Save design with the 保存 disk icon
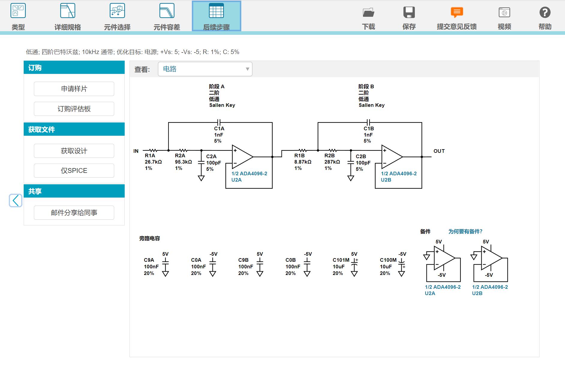The height and width of the screenshot is (368, 565). coord(409,13)
